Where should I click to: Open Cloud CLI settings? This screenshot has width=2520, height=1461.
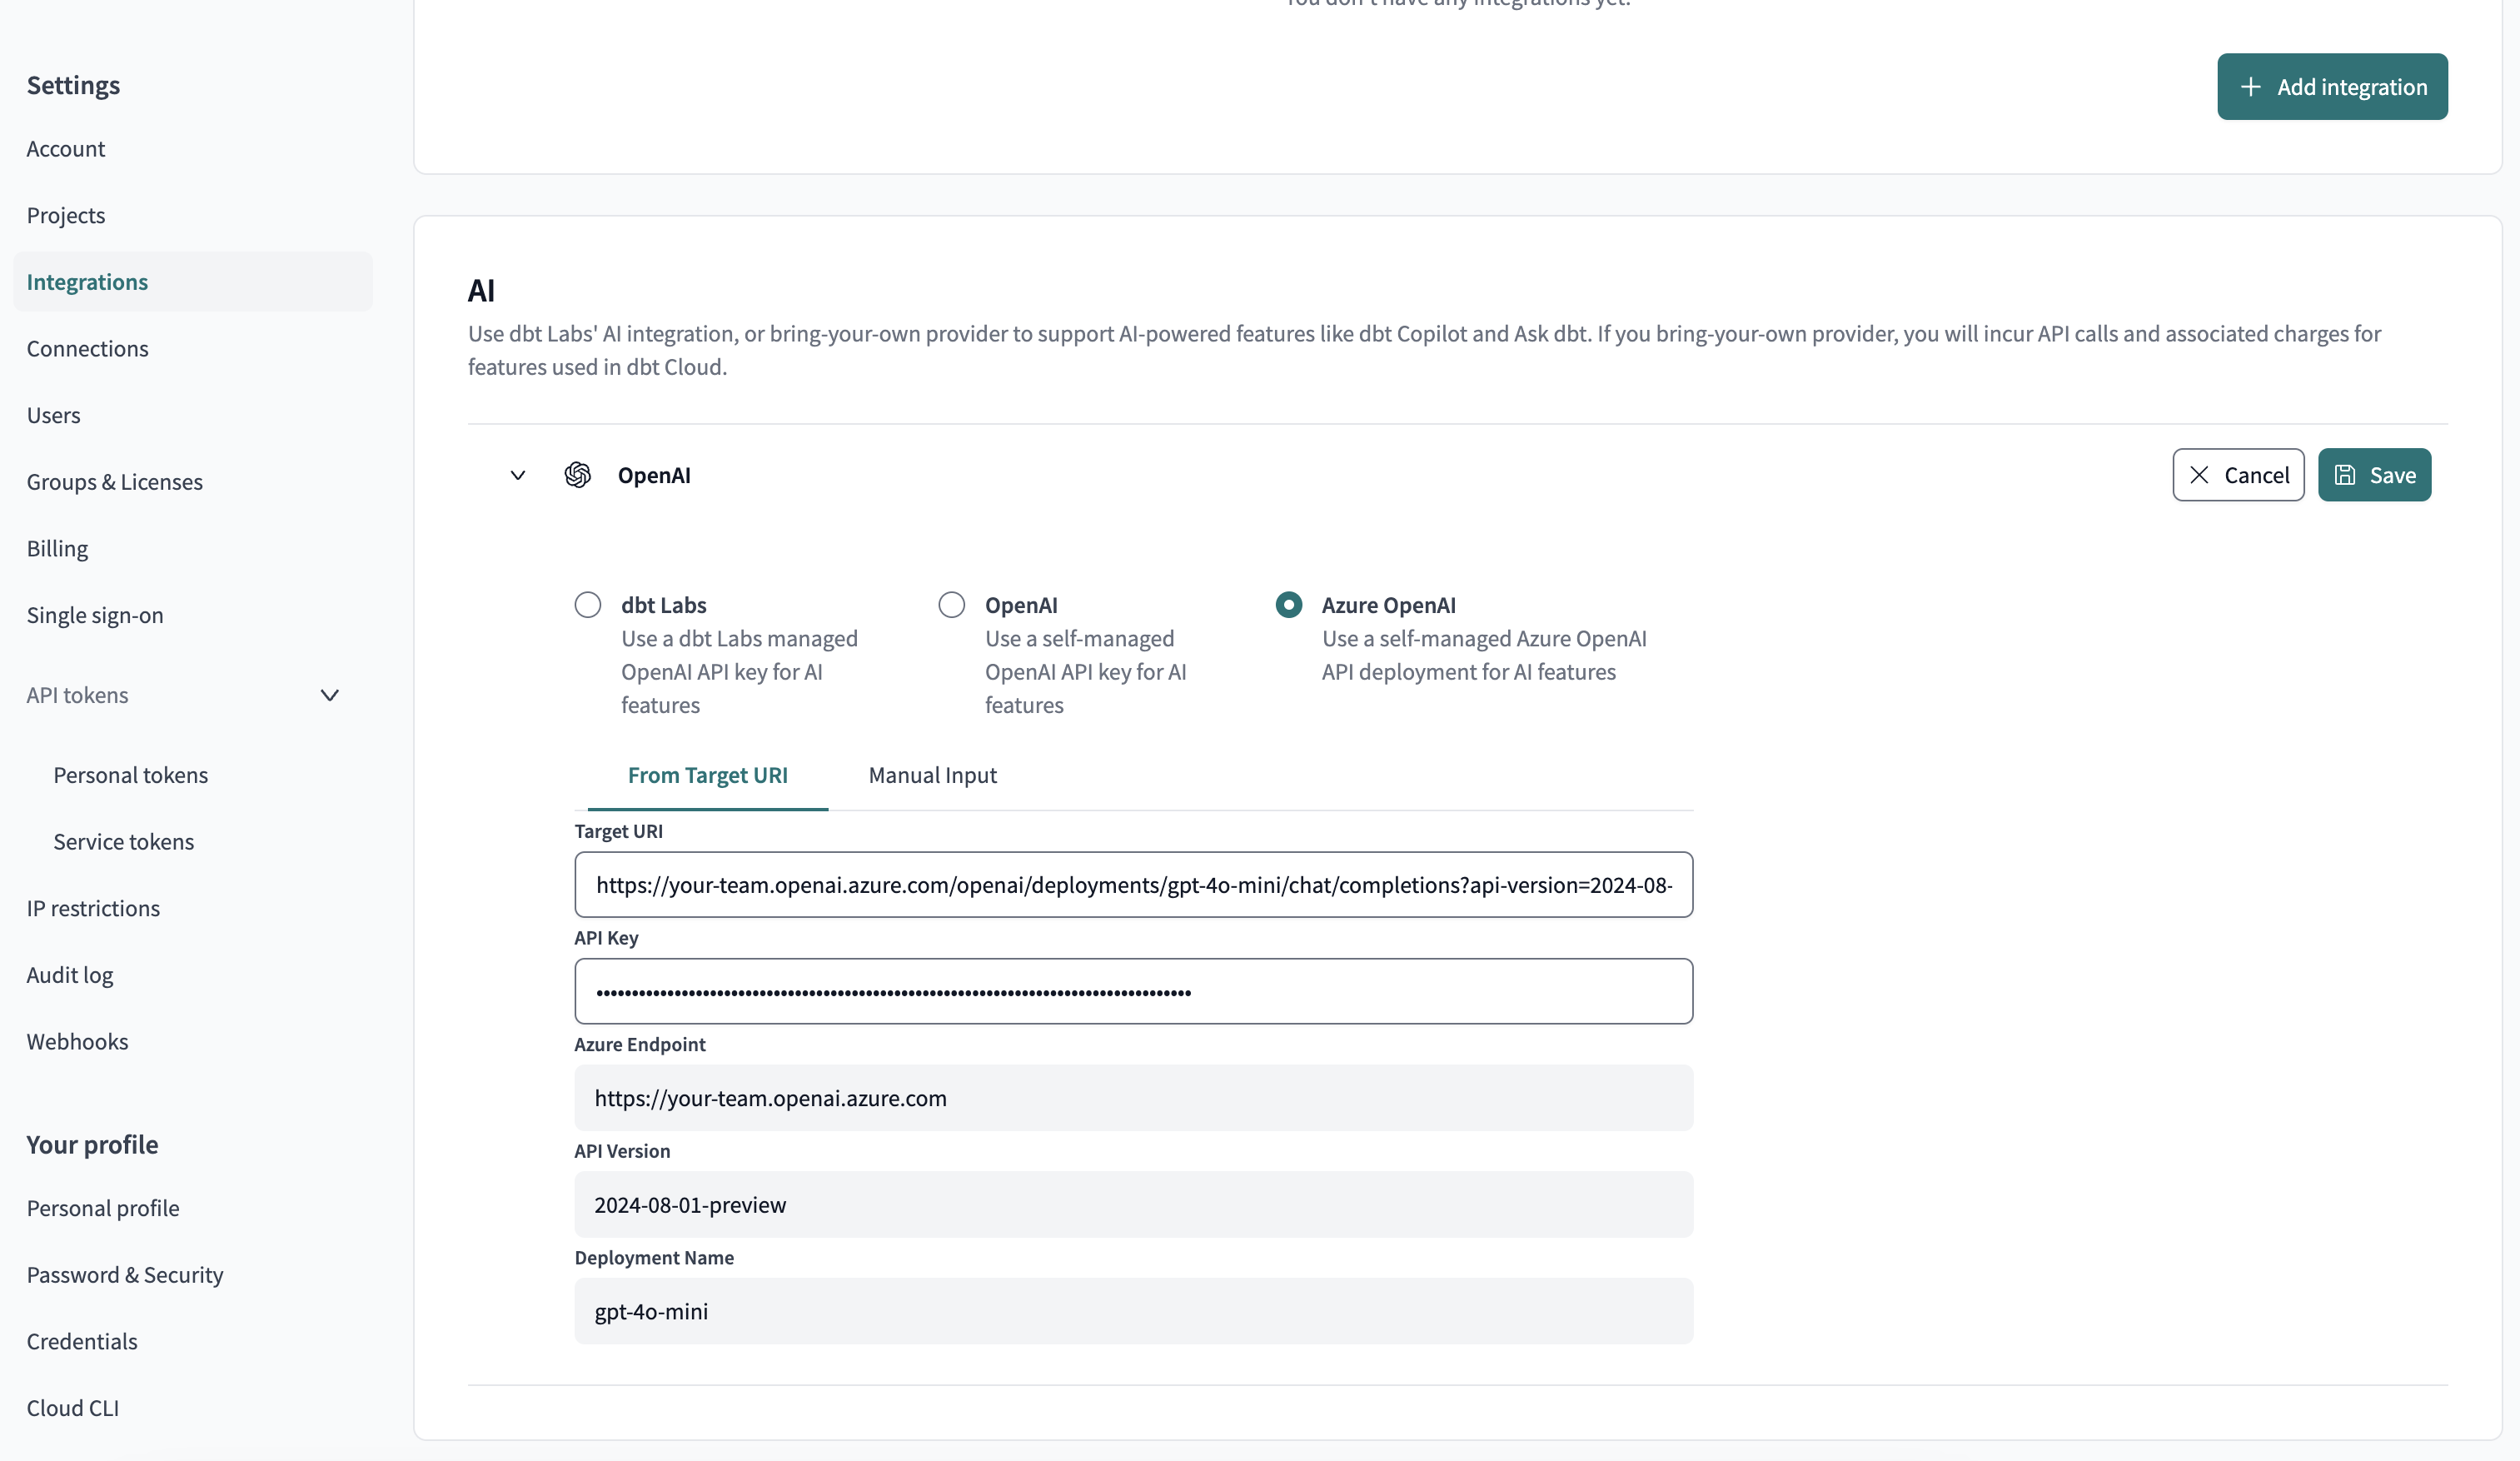(x=73, y=1408)
